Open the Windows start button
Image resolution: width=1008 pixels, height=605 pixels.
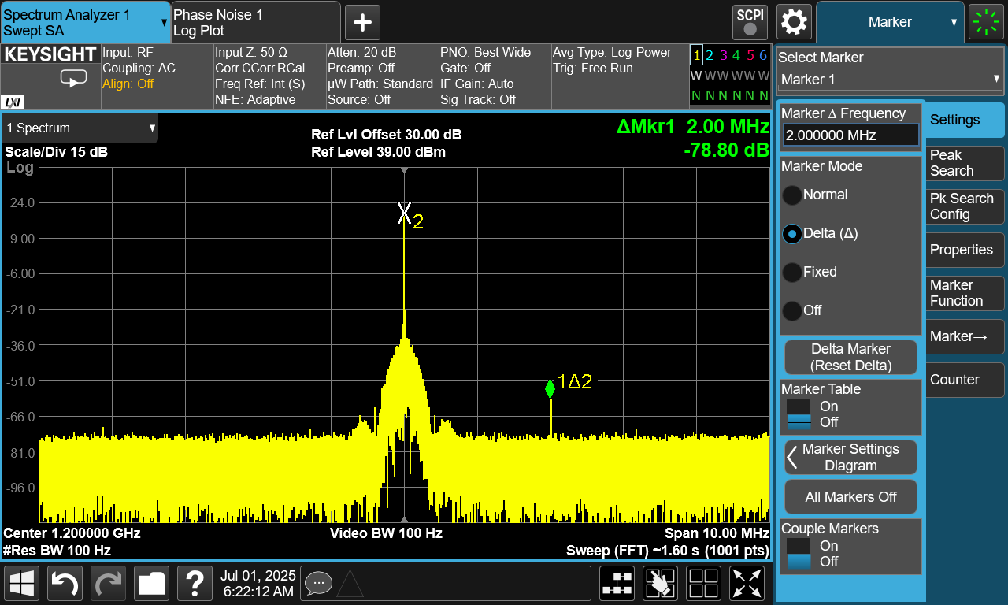click(x=23, y=584)
